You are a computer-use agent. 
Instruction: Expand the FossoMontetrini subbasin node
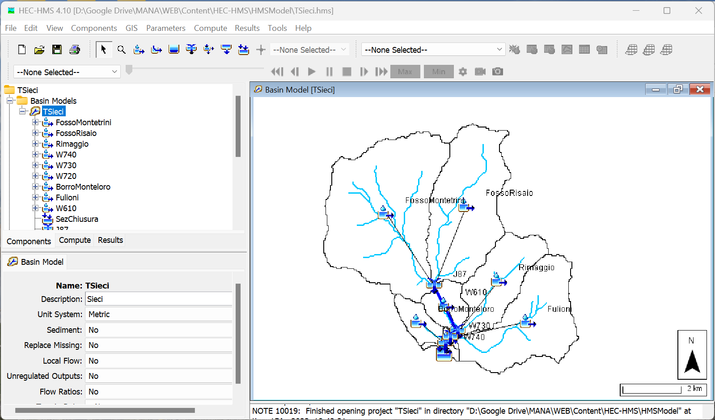pyautogui.click(x=35, y=122)
